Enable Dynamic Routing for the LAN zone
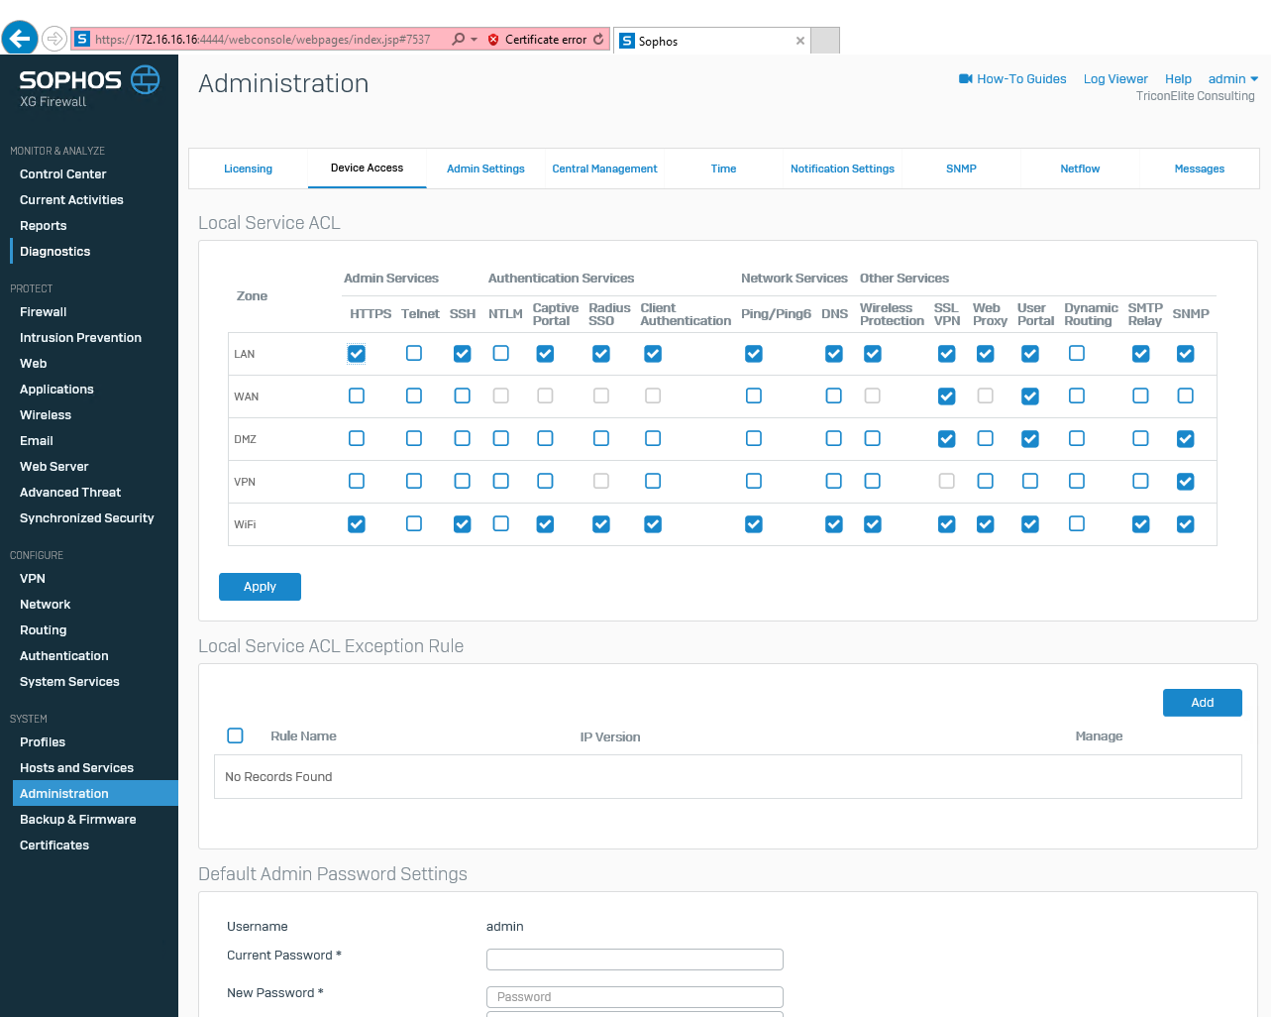Image resolution: width=1271 pixels, height=1017 pixels. 1077,354
